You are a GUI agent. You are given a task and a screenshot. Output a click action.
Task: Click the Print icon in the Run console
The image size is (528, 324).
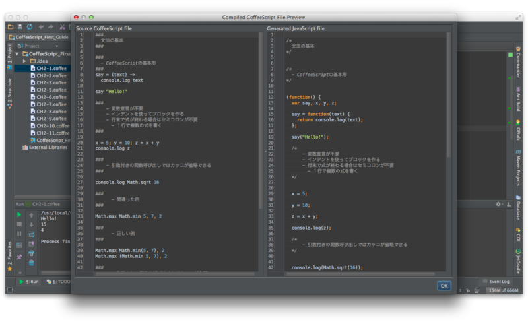(x=31, y=253)
